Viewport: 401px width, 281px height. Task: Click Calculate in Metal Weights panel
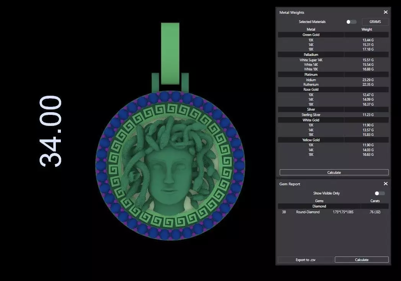pos(334,173)
